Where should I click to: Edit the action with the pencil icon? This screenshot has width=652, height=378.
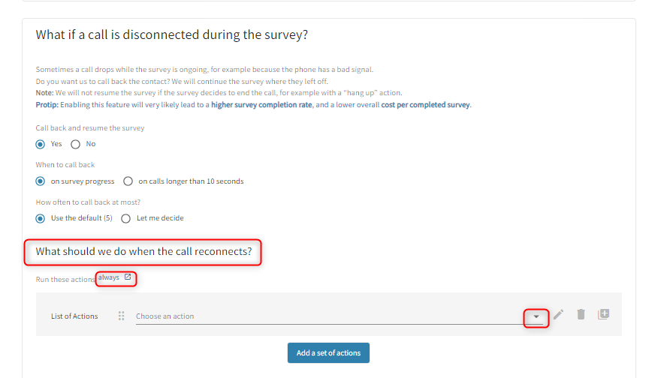coord(558,315)
